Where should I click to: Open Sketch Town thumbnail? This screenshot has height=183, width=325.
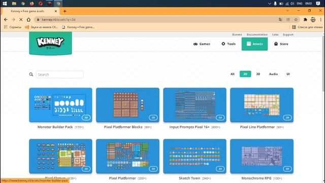tap(194, 156)
